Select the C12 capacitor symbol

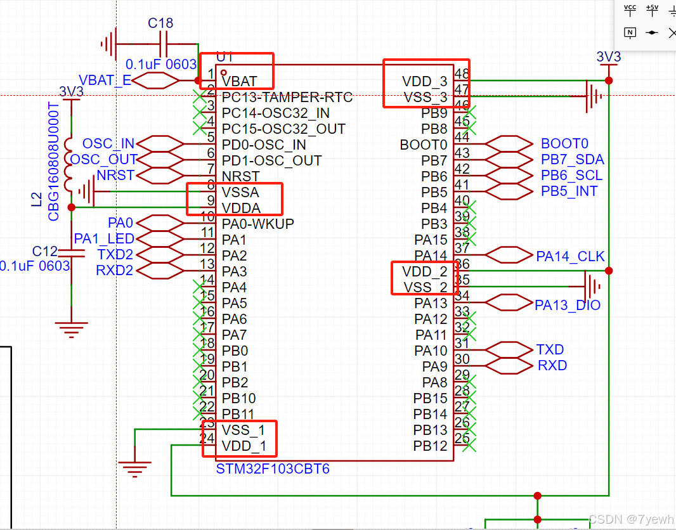point(72,253)
